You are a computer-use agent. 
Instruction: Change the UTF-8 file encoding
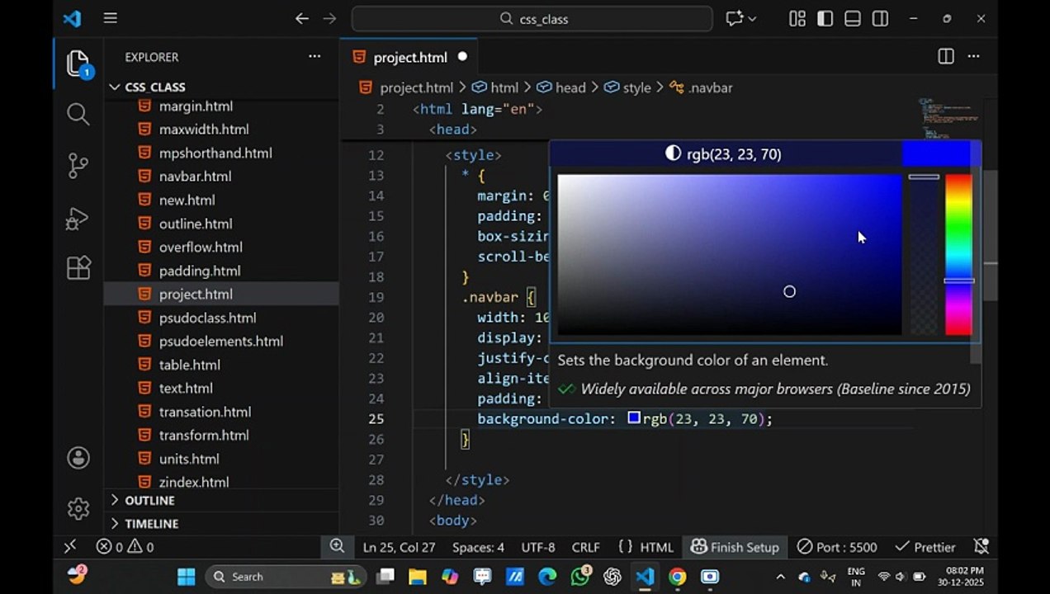(x=538, y=547)
